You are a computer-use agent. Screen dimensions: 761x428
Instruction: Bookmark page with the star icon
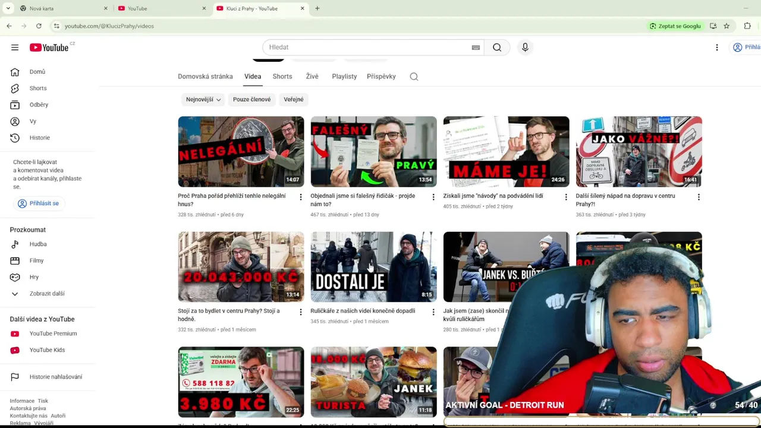(x=727, y=26)
